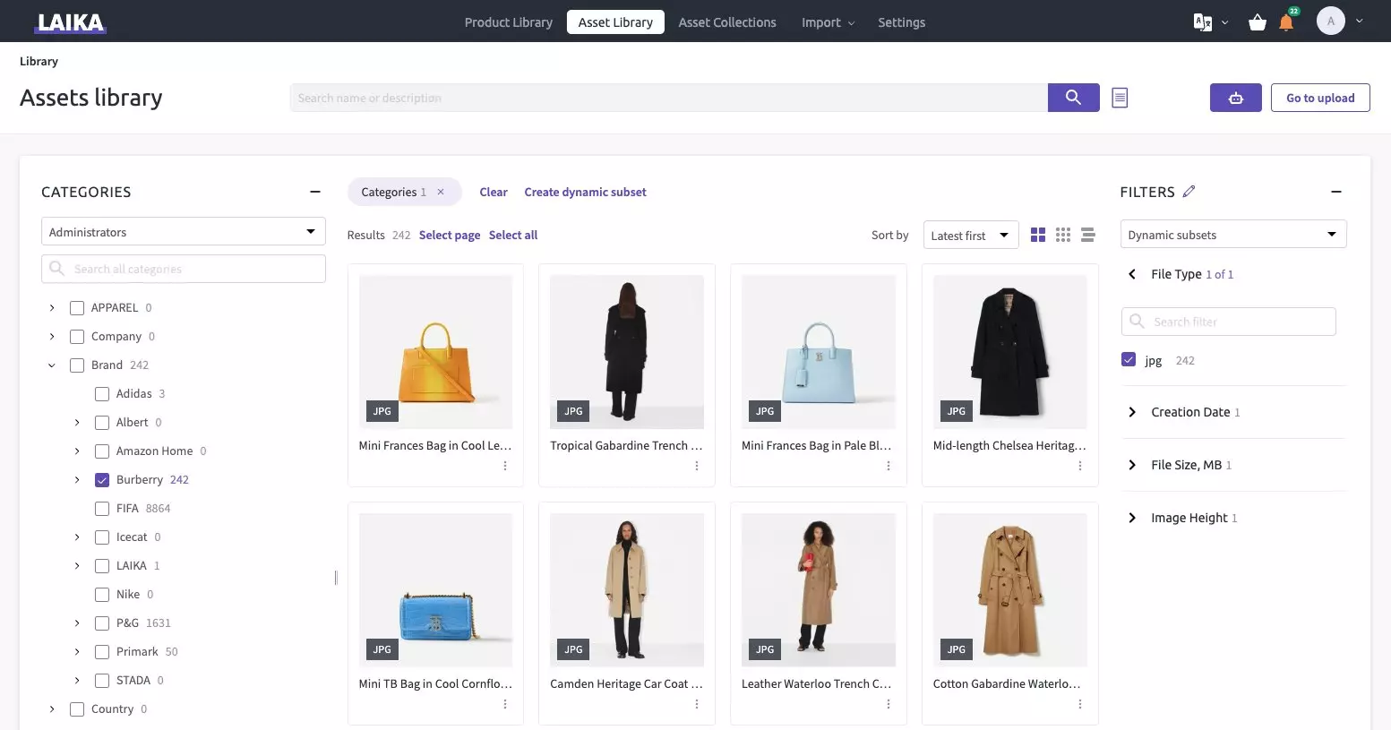Open options menu for Mid-length Chelsea Heritage

(x=1080, y=466)
